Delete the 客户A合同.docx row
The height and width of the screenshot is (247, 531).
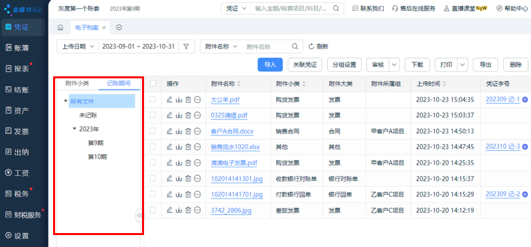pos(189,131)
